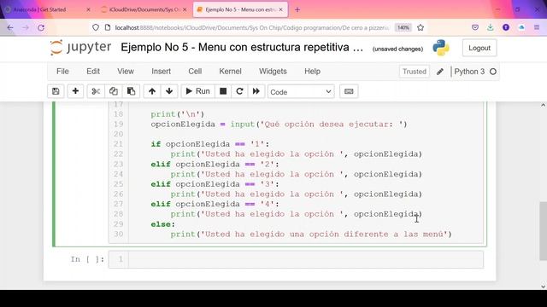The height and width of the screenshot is (307, 547).
Task: Go forward in browser history
Action: 26,27
